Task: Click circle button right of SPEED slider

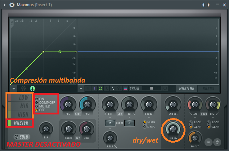Action: pyautogui.click(x=165, y=88)
